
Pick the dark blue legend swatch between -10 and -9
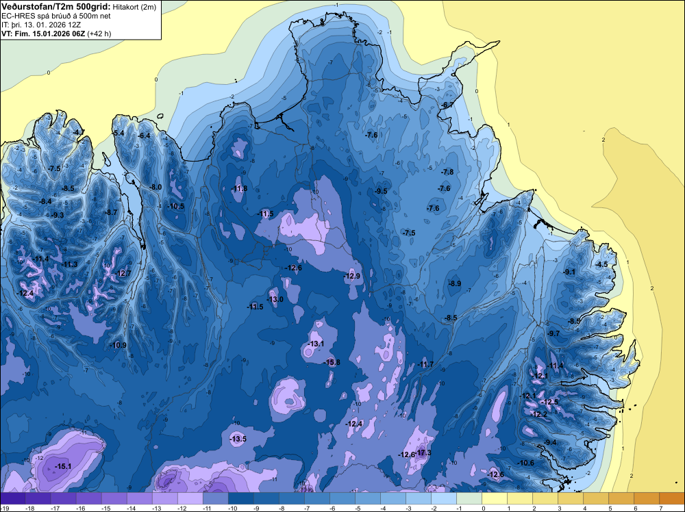coord(241,499)
